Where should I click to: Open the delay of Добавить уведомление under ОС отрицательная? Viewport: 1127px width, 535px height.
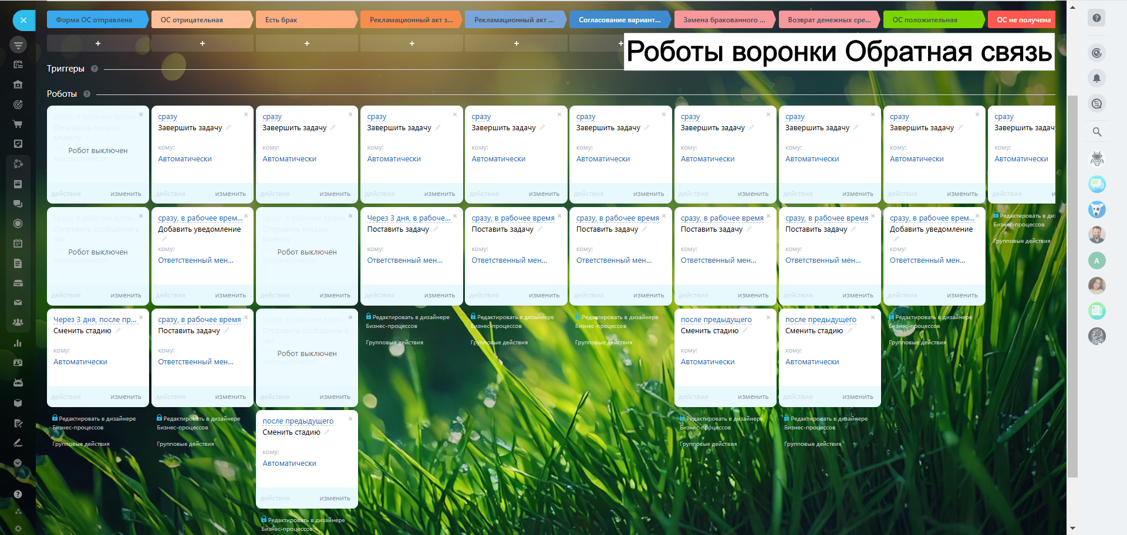(200, 218)
